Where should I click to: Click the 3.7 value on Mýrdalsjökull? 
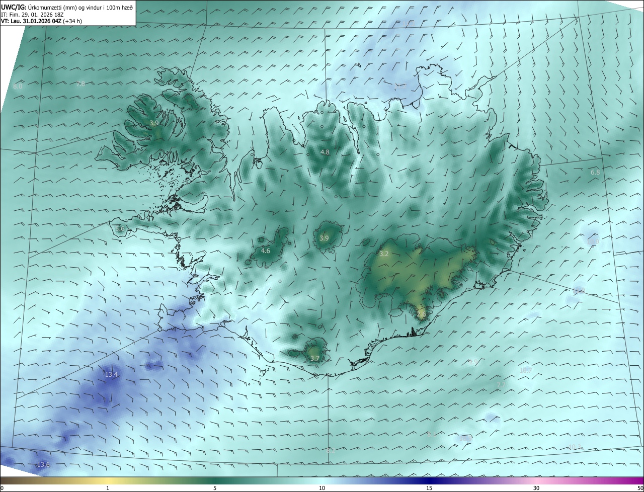point(314,358)
